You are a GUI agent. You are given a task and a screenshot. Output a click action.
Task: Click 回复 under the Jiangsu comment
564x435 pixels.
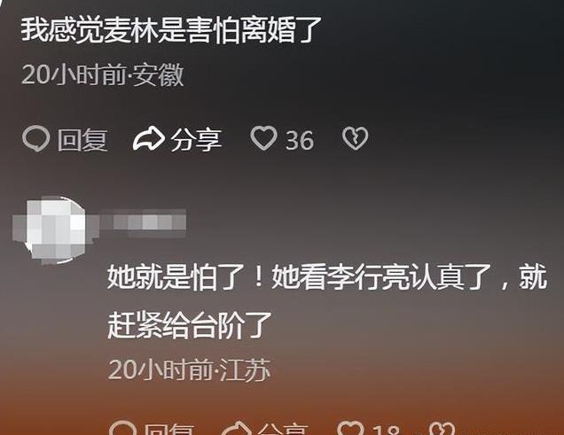(169, 430)
